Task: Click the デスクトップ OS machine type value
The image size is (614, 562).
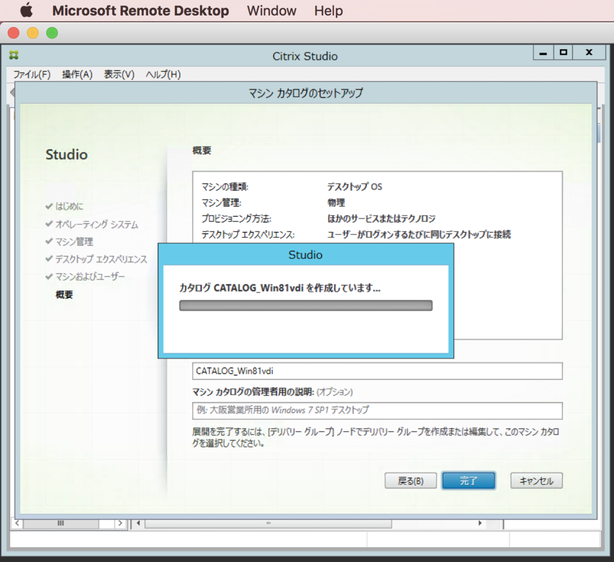Action: [355, 187]
